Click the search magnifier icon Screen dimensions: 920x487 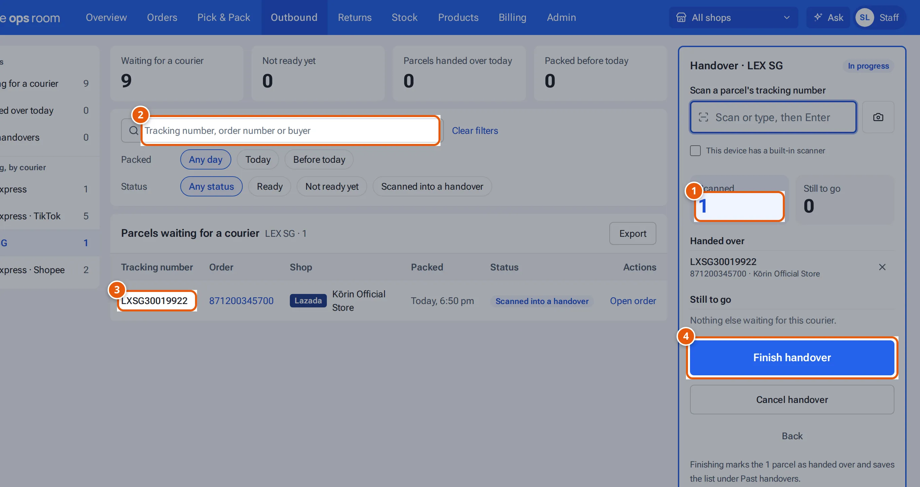coord(133,130)
